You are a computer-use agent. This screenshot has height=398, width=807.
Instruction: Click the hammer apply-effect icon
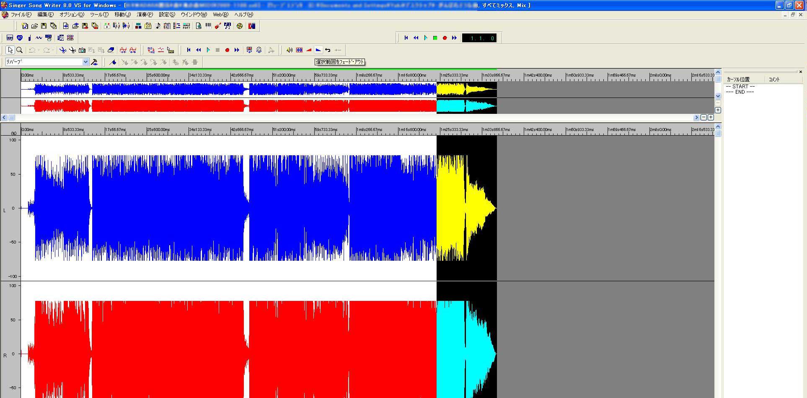94,62
